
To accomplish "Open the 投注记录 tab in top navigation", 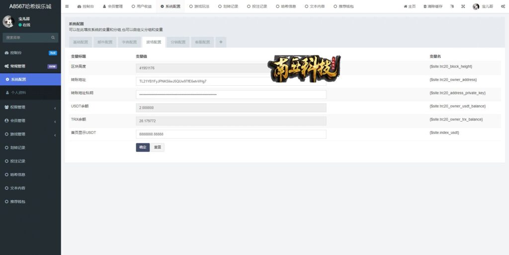I will point(257,6).
